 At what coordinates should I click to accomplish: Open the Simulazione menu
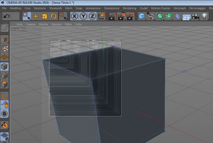(112, 8)
